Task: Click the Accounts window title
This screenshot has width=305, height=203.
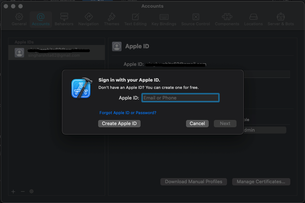Action: (152, 6)
